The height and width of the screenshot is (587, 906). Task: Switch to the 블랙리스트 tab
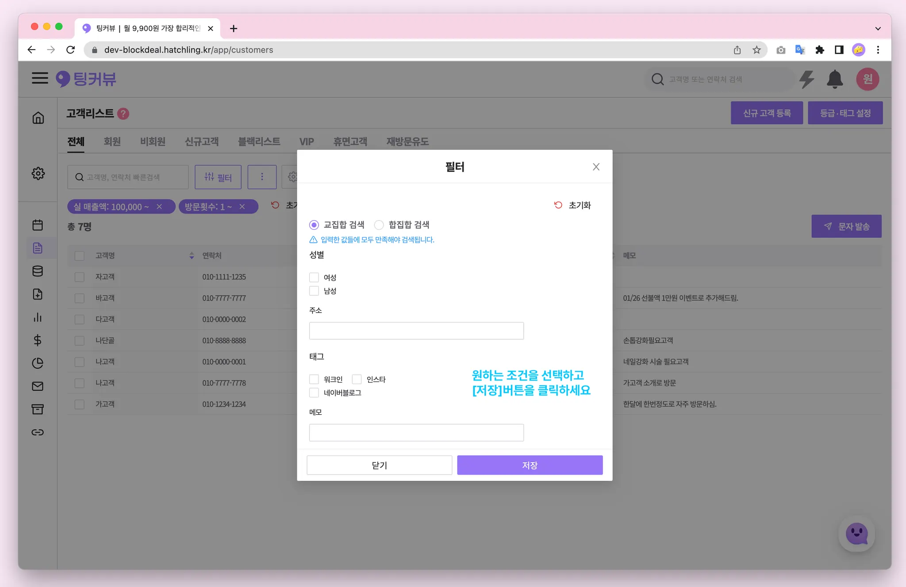[259, 141]
